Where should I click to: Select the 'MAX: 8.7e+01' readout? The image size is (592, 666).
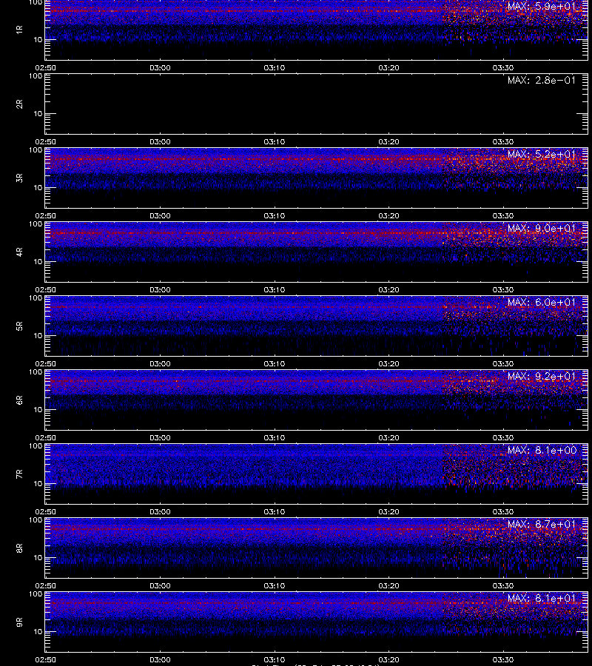pos(542,524)
